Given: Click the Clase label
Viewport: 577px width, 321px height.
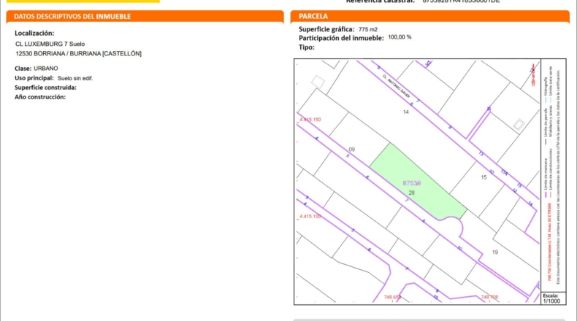Looking at the screenshot, I should (x=23, y=69).
